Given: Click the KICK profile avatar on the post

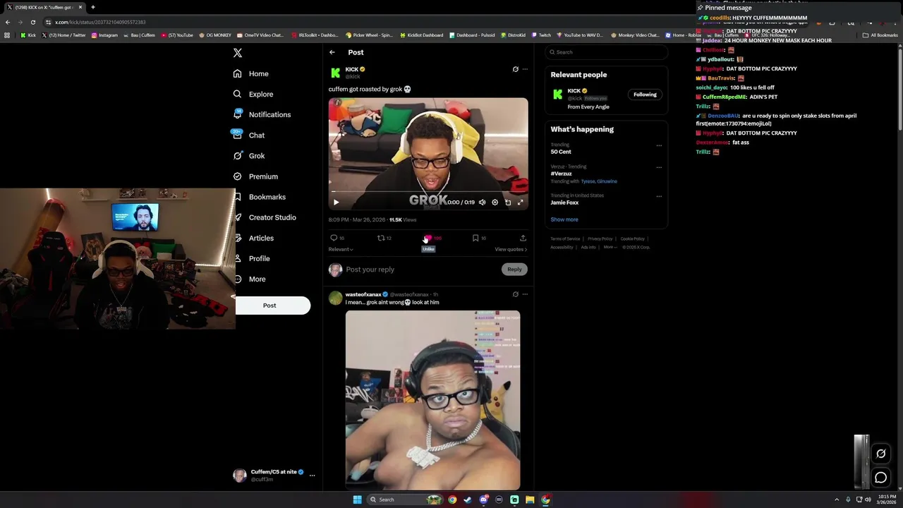Looking at the screenshot, I should [x=336, y=73].
